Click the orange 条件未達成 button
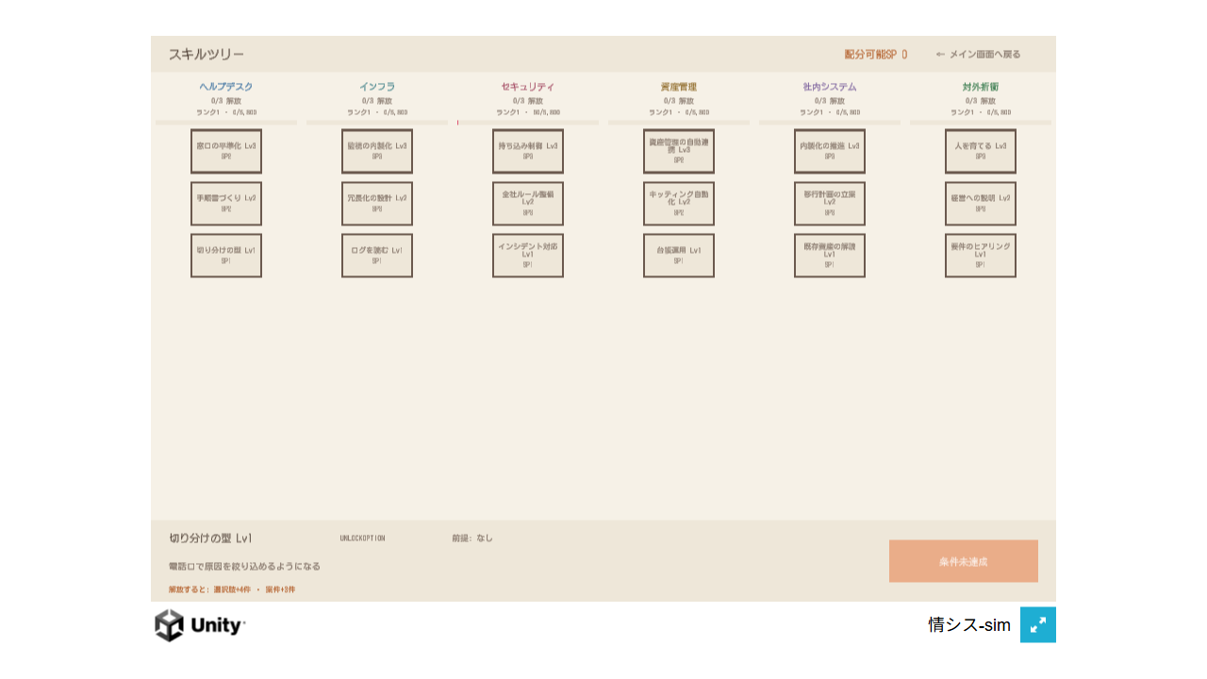 point(964,561)
